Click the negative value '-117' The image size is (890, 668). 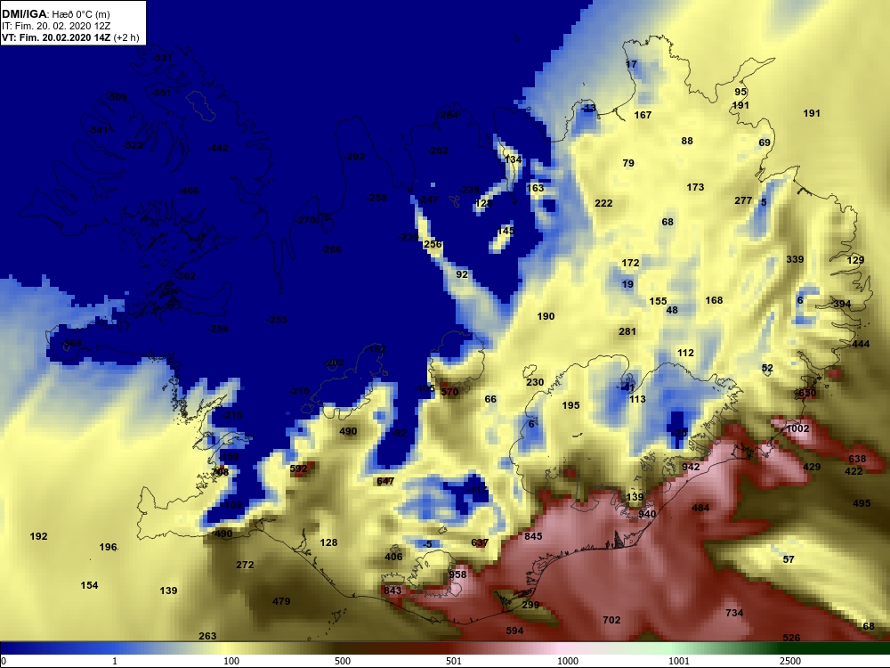click(478, 490)
